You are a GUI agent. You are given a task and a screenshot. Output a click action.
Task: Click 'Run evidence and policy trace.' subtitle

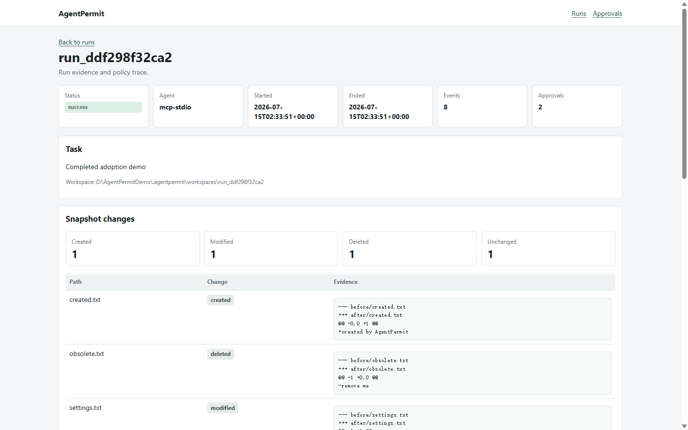[103, 72]
